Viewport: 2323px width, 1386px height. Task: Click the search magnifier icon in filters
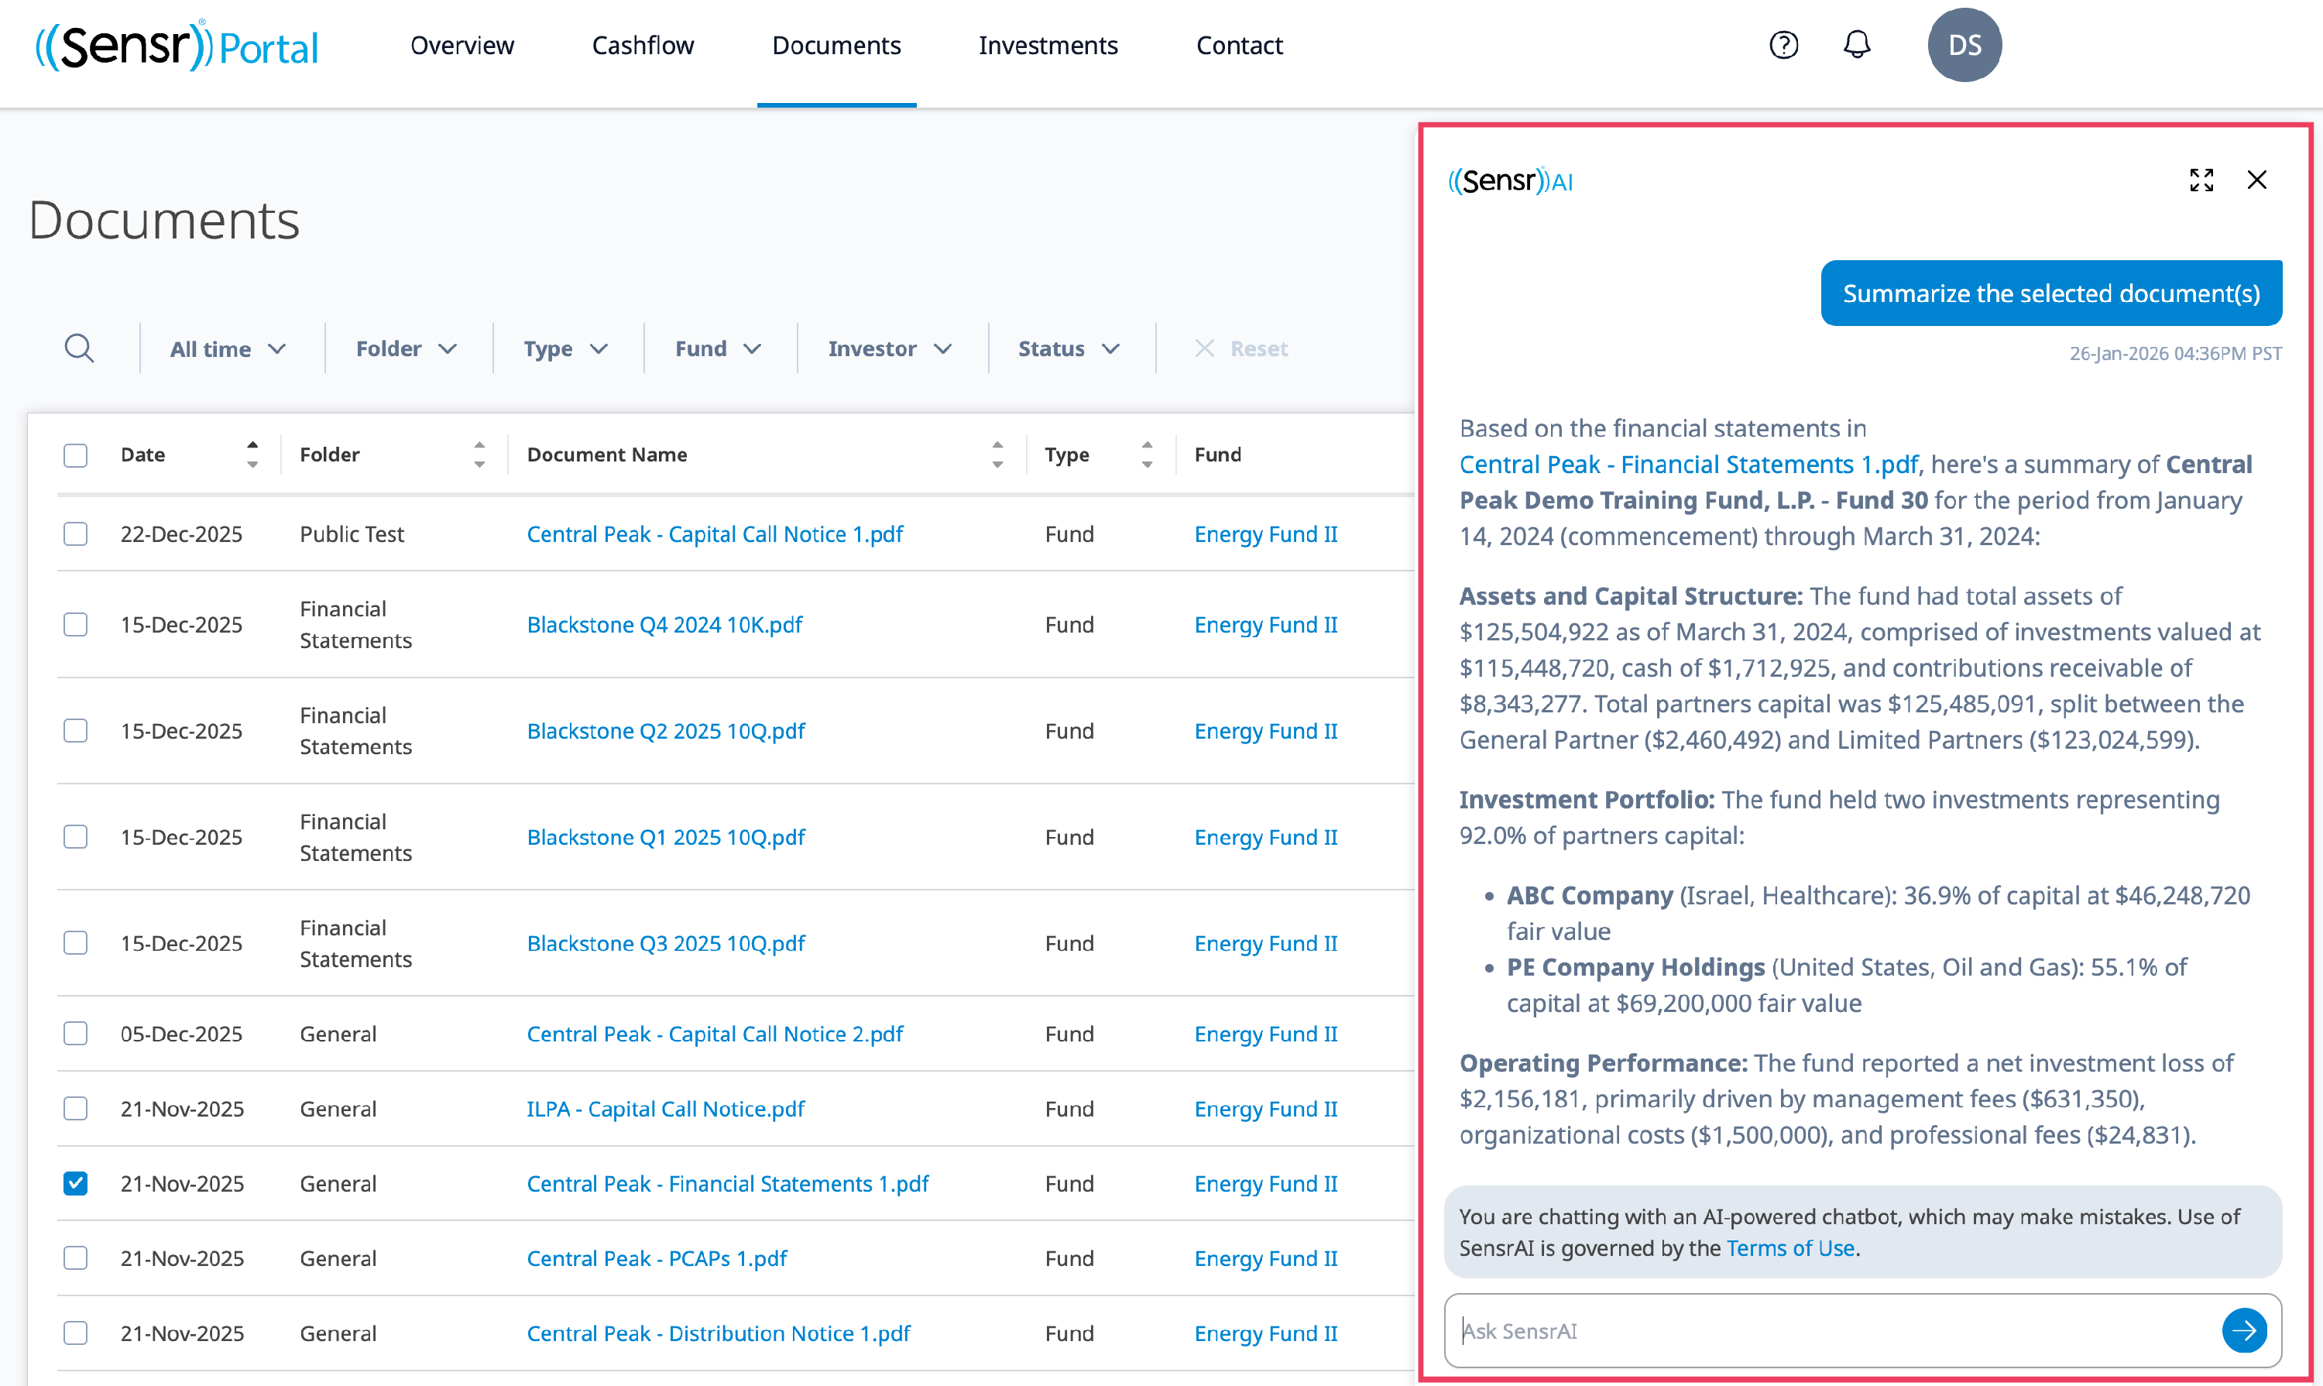click(x=80, y=348)
